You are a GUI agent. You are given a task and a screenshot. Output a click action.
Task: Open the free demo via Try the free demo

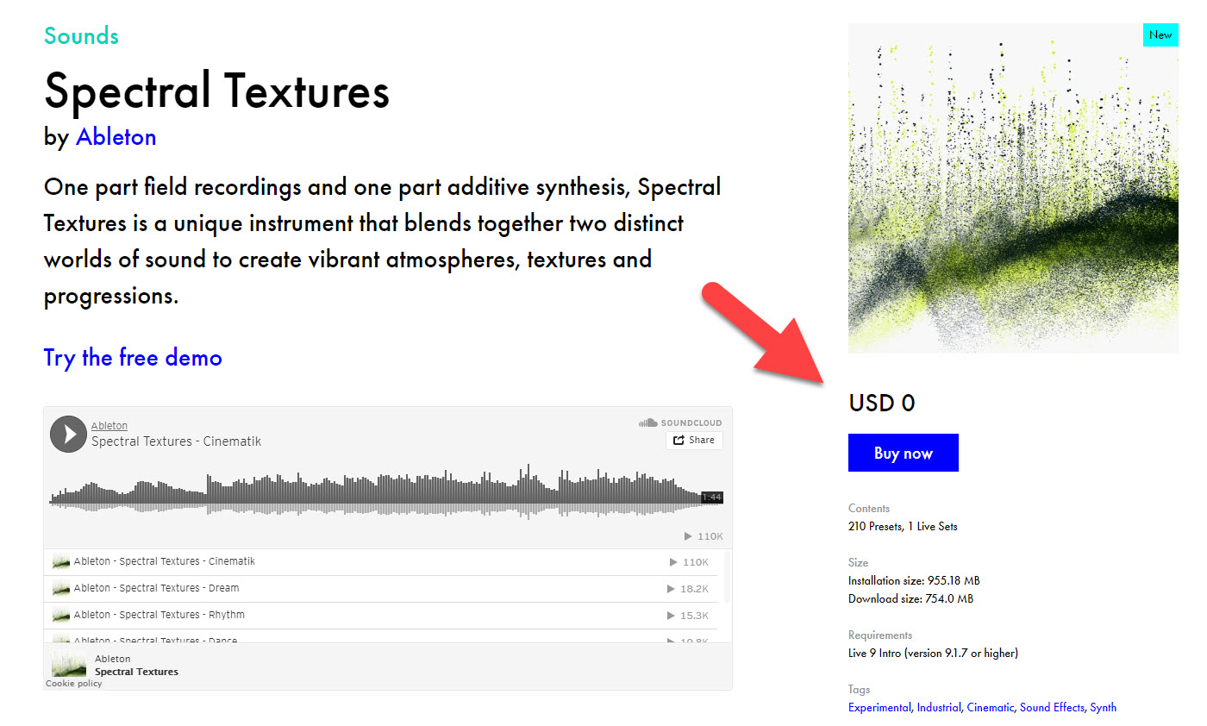pyautogui.click(x=133, y=357)
